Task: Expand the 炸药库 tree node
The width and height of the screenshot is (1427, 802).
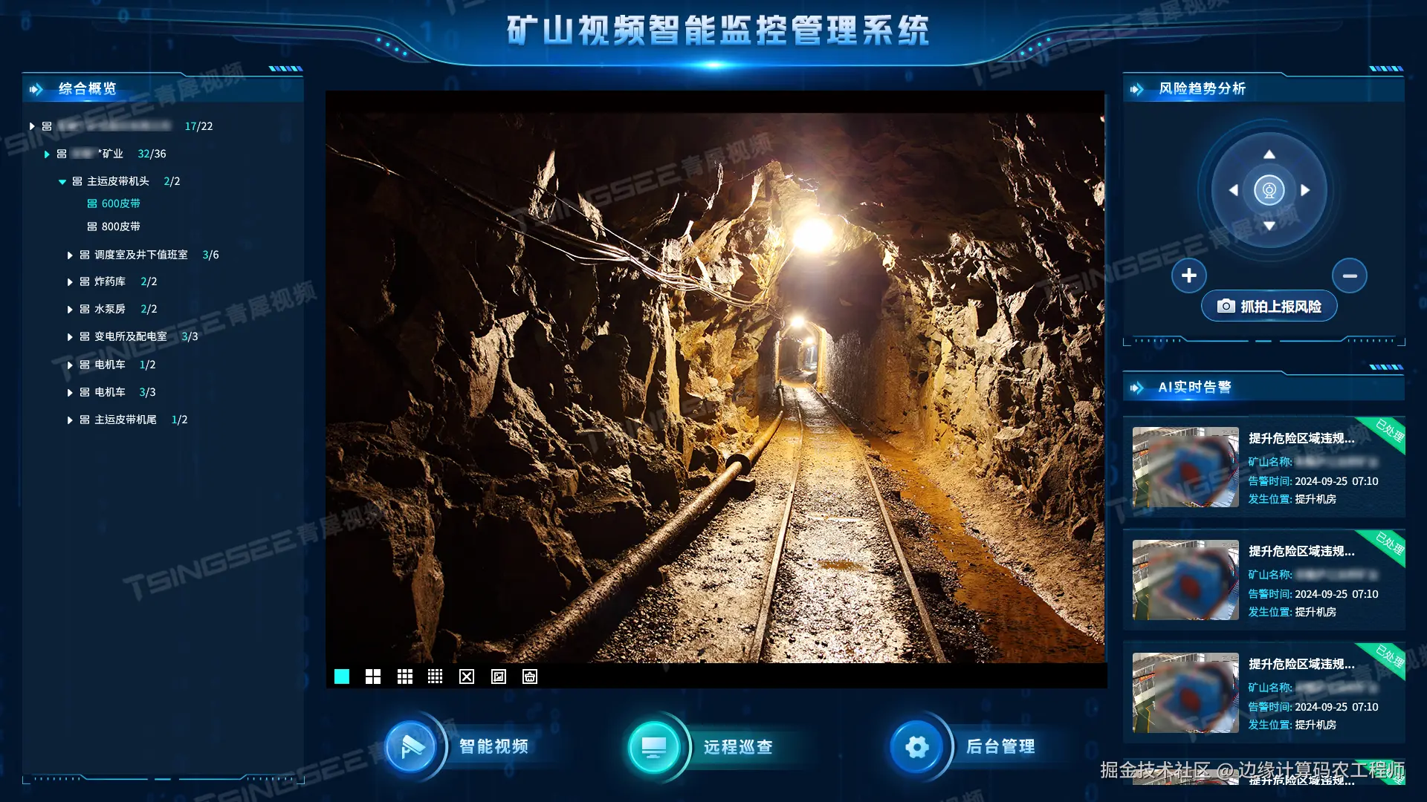Action: (70, 282)
